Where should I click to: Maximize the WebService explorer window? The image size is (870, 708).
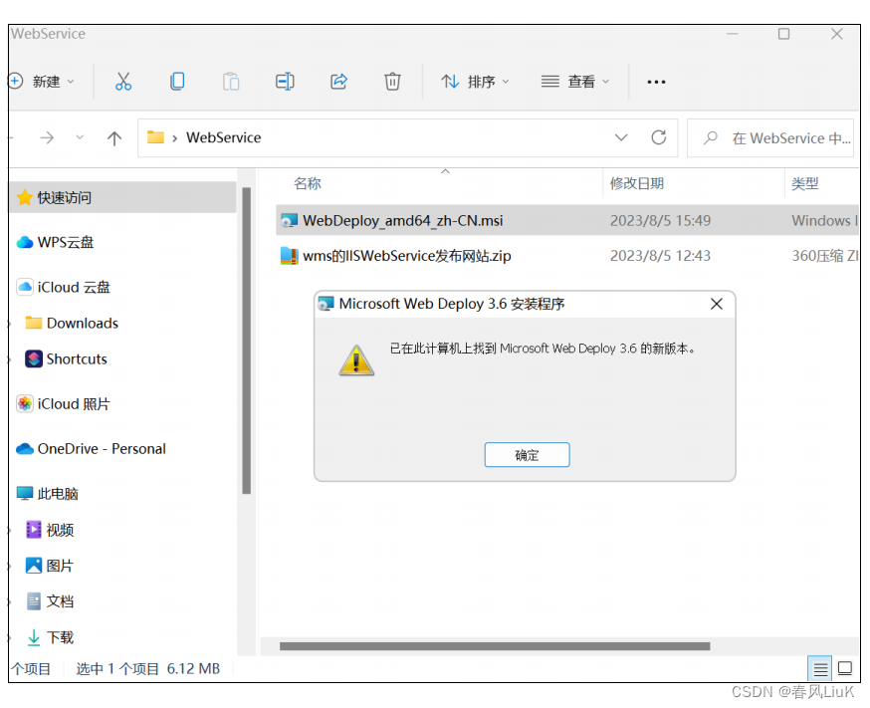tap(784, 34)
